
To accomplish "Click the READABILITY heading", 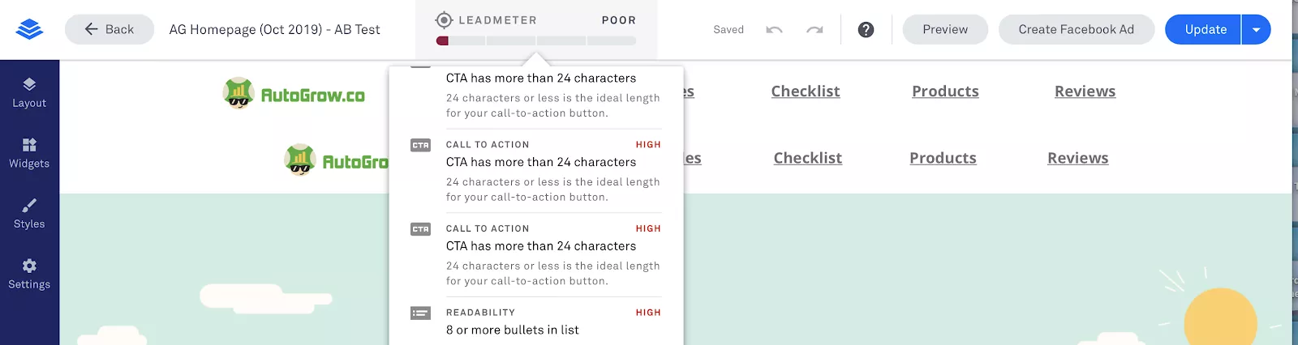I will (480, 313).
